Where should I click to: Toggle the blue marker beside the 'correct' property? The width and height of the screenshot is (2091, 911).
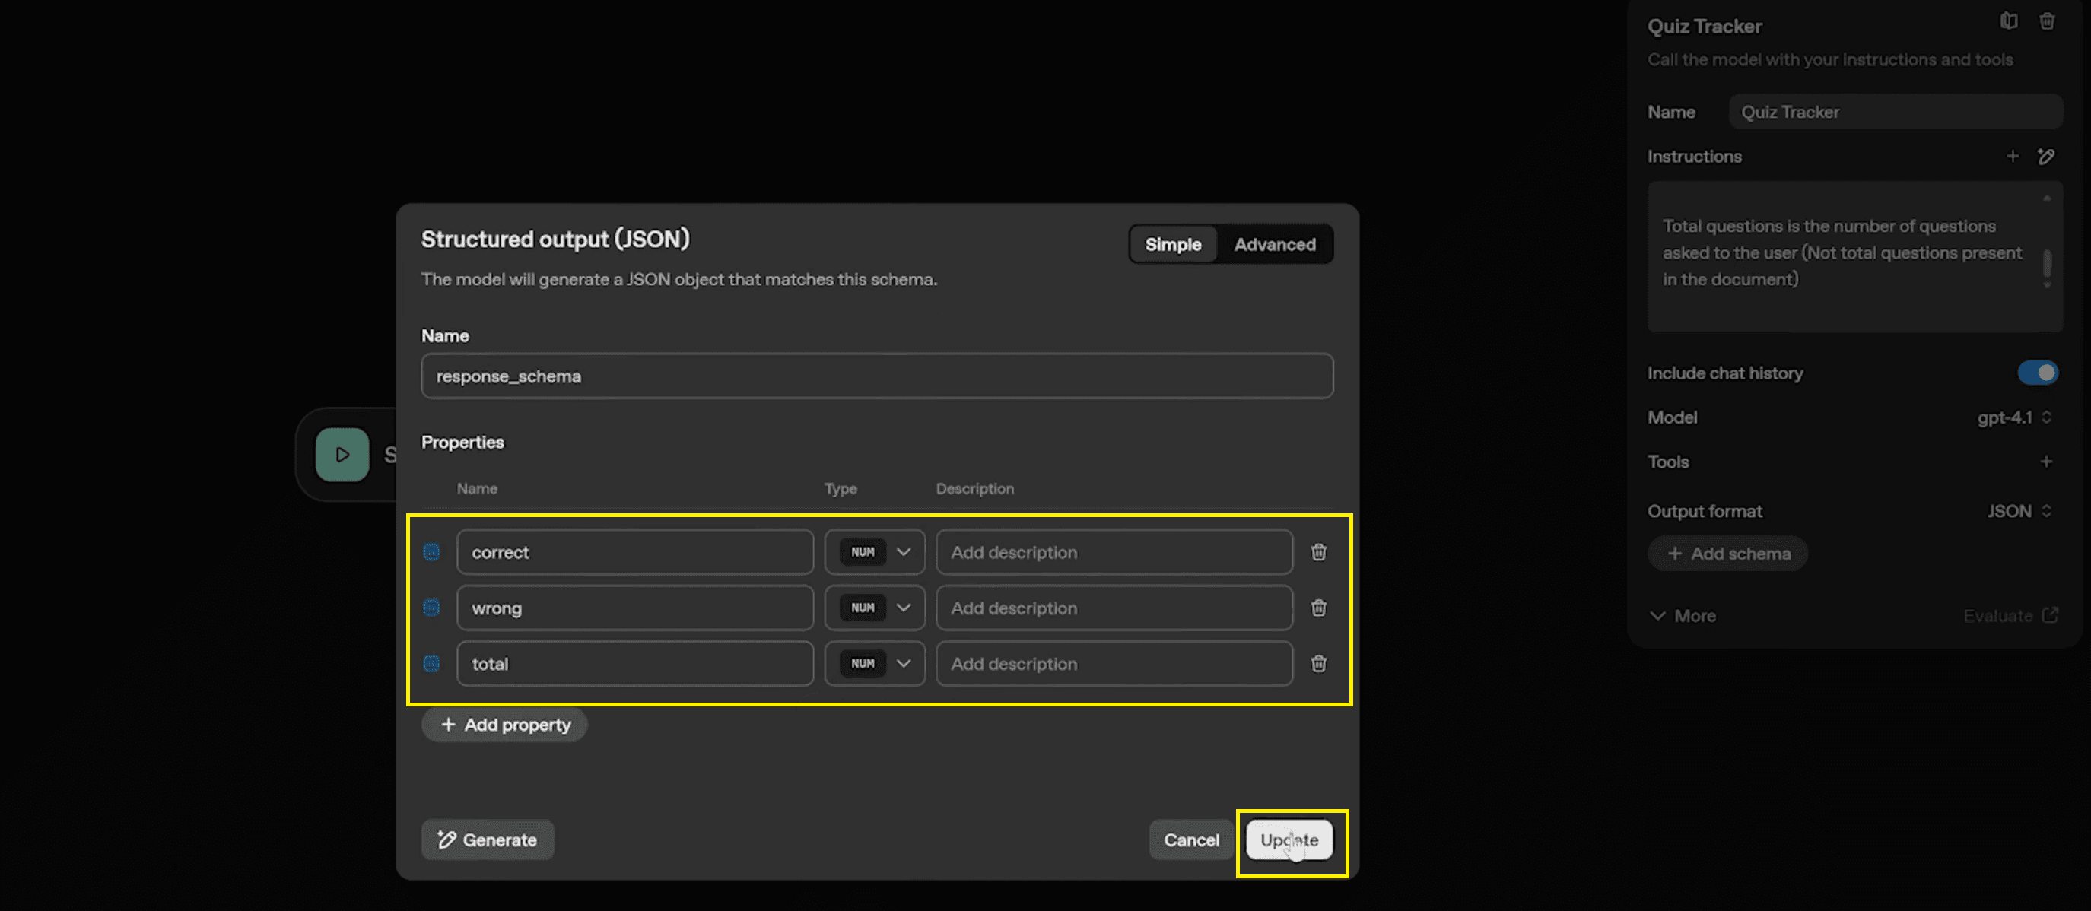click(432, 551)
